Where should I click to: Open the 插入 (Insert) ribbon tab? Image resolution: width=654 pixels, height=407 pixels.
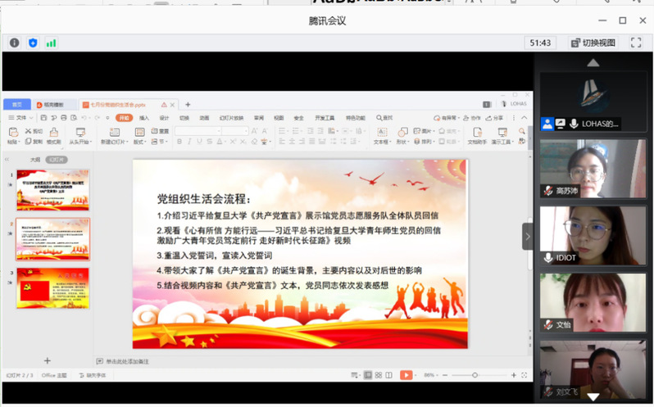click(x=144, y=118)
